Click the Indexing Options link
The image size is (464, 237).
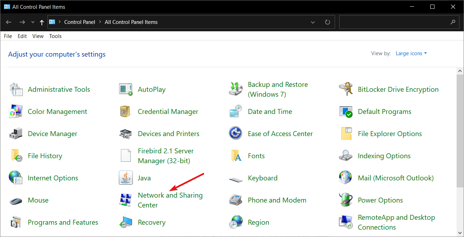click(x=384, y=156)
